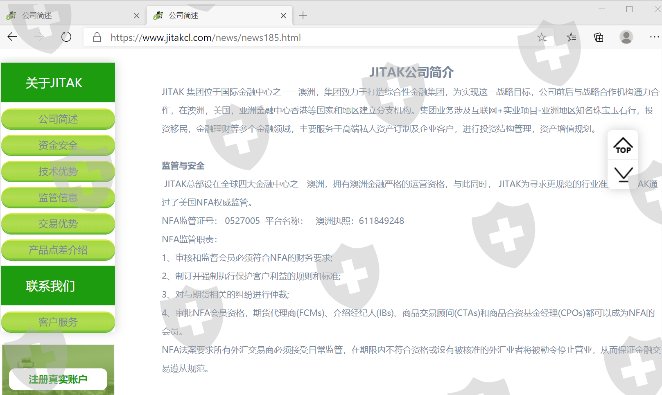Click the padlock site info icon
662x395 pixels.
pos(97,38)
